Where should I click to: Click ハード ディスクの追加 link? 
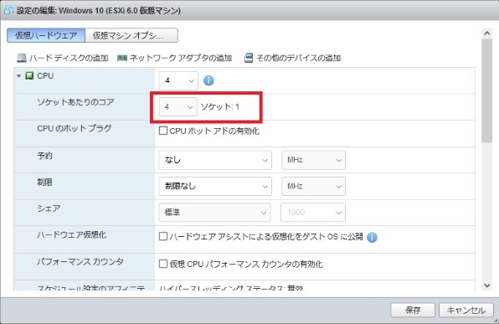[x=69, y=58]
